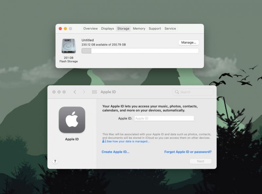The height and width of the screenshot is (194, 262).
Task: Click 'Forgot Apple ID or password?' link
Action: click(188, 152)
